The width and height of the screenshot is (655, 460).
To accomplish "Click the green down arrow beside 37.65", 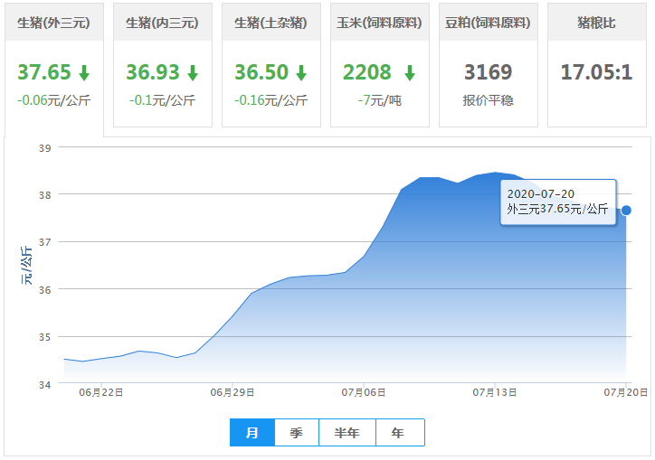I will 84,73.
